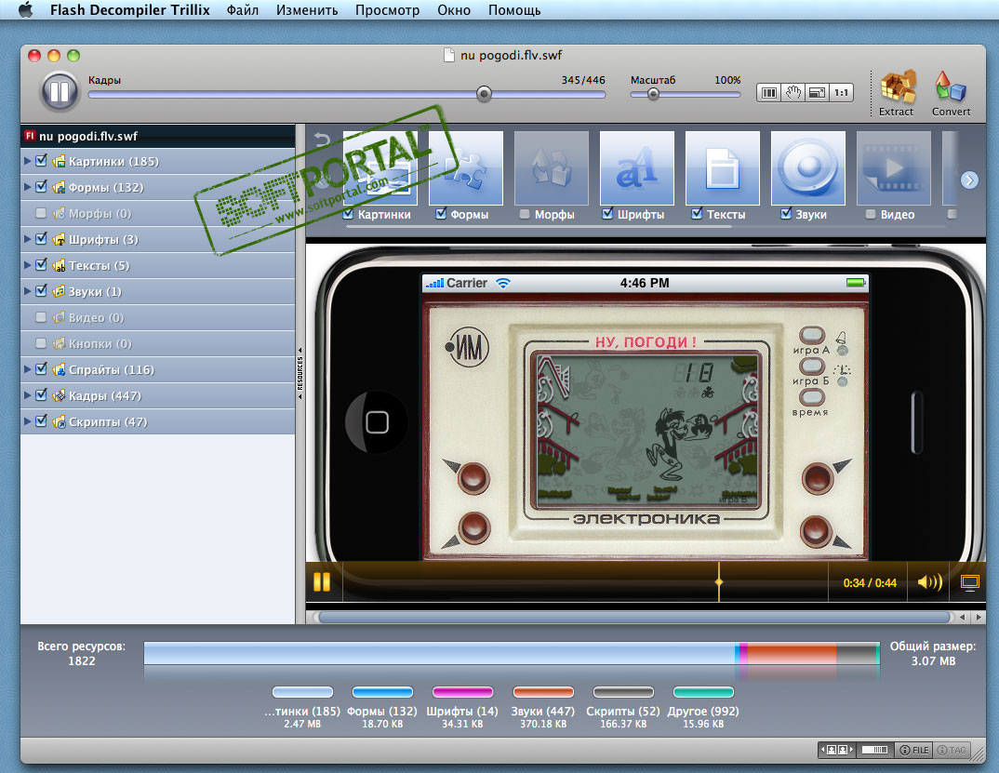Click the Extract toolbar icon
Image resolution: width=999 pixels, height=773 pixels.
[897, 93]
